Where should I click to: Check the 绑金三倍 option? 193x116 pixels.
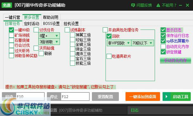pos(73,49)
